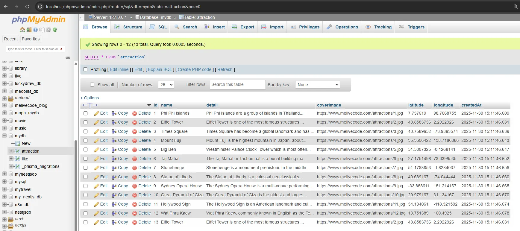Enable the Profiling checkbox

85,69
